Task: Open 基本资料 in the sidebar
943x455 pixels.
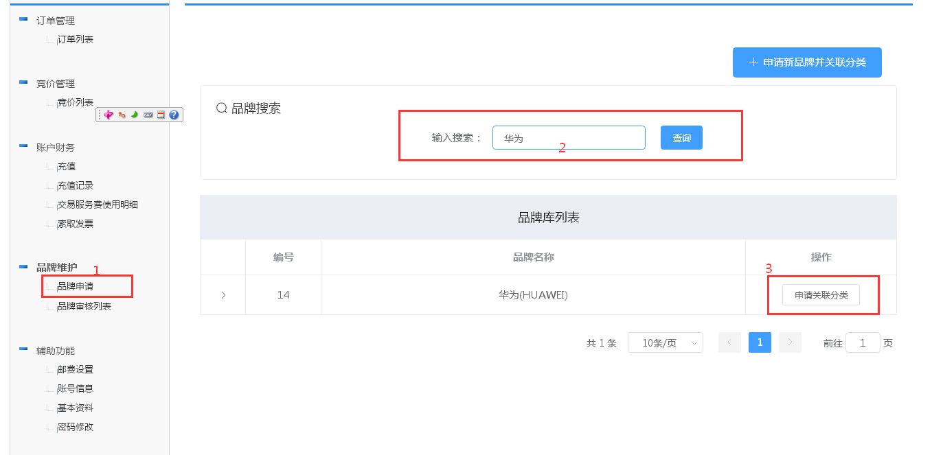Action: point(76,408)
